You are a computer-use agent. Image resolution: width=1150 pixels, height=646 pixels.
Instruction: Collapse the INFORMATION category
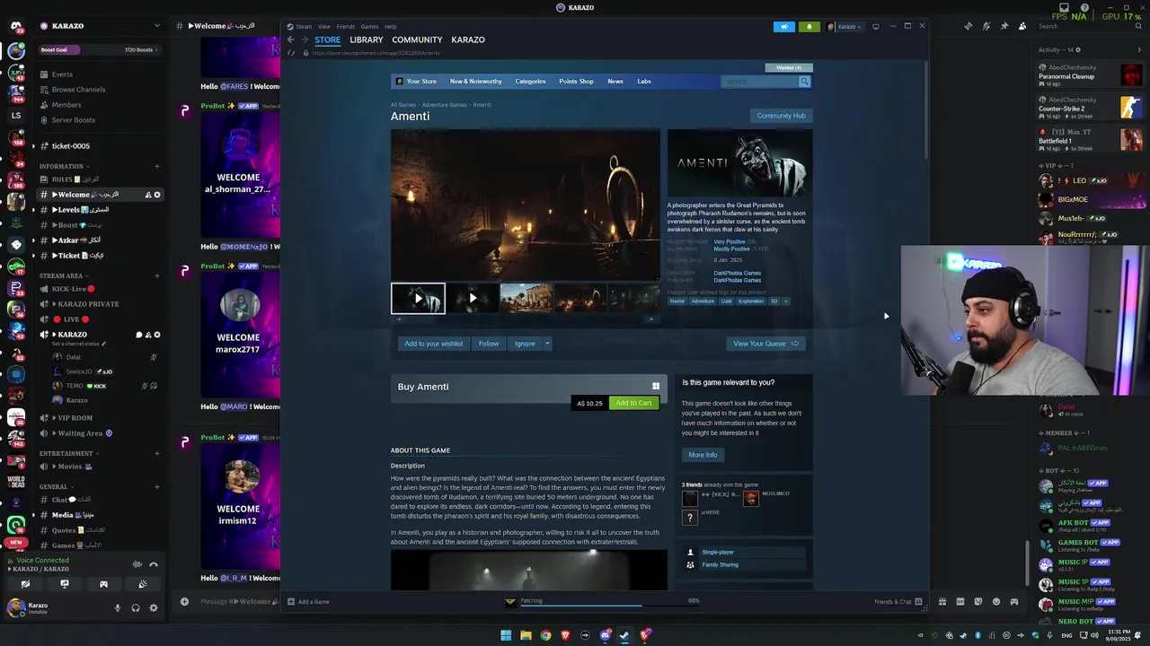(x=64, y=166)
